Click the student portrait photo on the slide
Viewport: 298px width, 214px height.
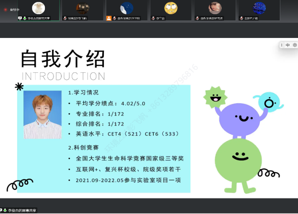coord(43,114)
